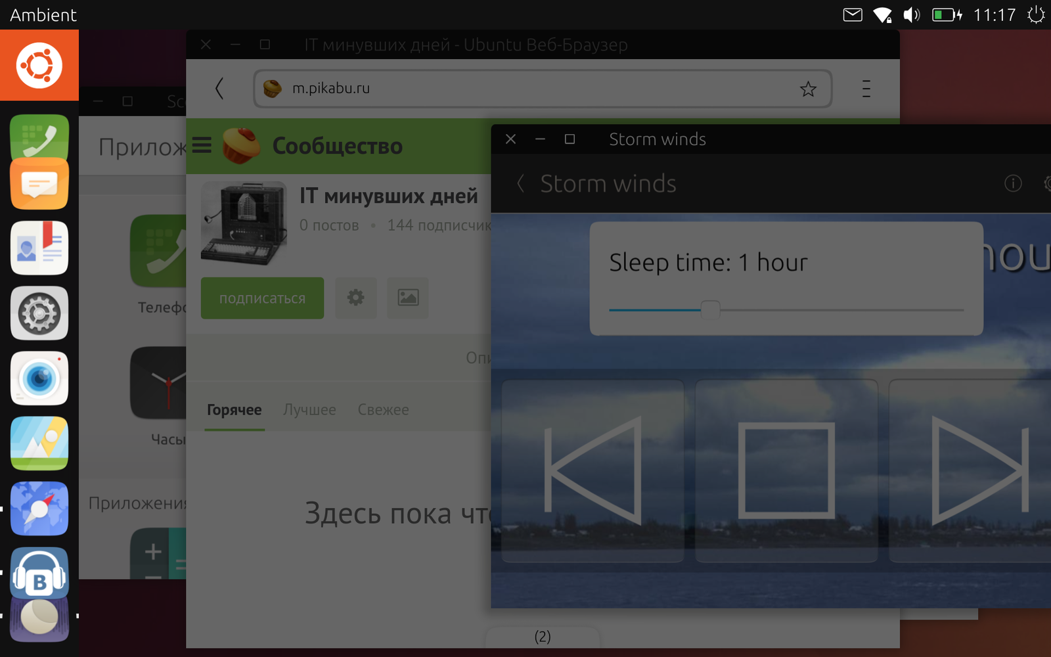Viewport: 1051px width, 657px height.
Task: Click the подписаться subscribe button
Action: click(x=262, y=298)
